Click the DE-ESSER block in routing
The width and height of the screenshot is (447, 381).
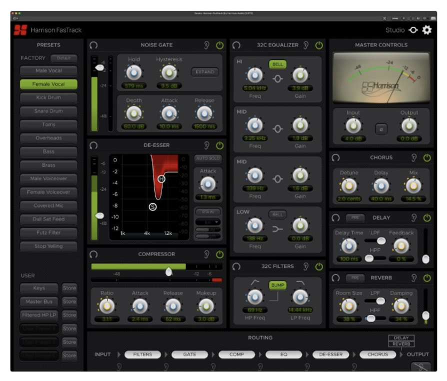pyautogui.click(x=330, y=354)
